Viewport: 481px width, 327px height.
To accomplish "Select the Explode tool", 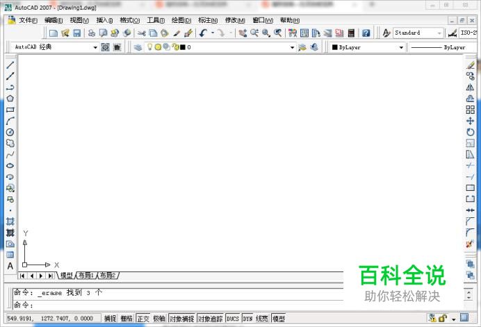I will pos(470,244).
